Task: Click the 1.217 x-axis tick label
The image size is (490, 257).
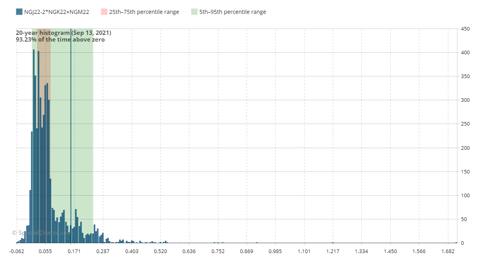Action: (x=333, y=251)
